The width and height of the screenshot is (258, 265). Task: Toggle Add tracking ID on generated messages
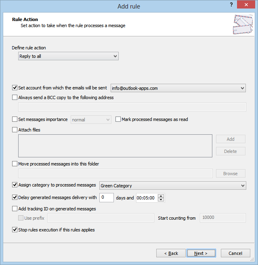click(15, 208)
